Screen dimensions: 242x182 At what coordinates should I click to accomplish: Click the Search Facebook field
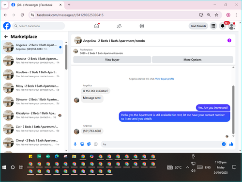(x=39, y=26)
